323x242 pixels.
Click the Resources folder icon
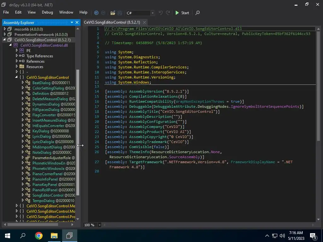(22, 66)
